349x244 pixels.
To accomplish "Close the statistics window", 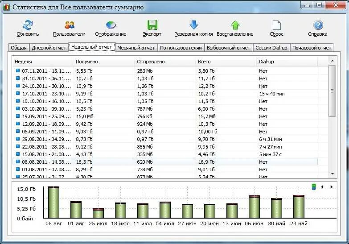I will [336, 5].
